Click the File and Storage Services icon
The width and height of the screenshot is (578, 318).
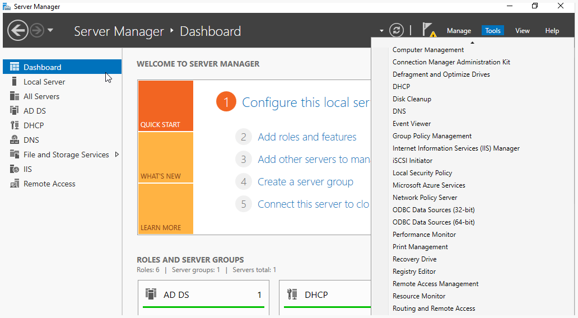tap(15, 155)
